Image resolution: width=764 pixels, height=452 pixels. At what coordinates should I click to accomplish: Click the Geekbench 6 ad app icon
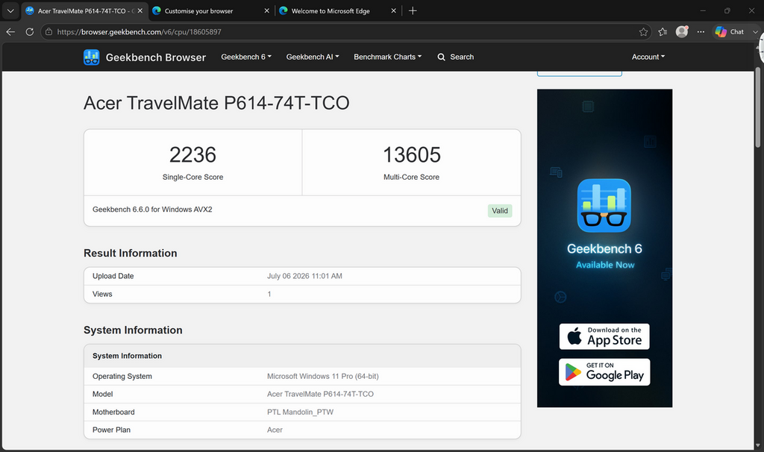(604, 206)
